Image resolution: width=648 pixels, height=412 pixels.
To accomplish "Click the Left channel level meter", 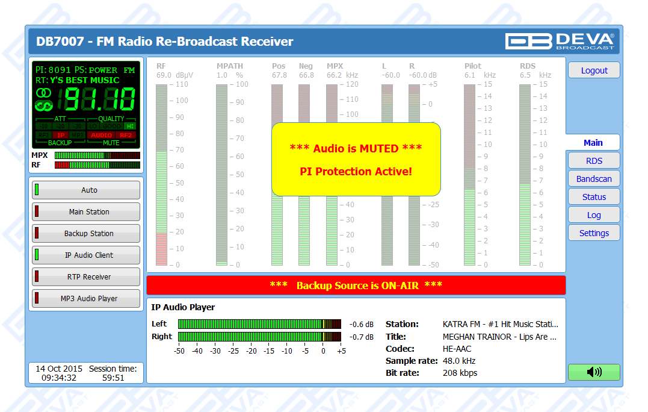I will click(259, 324).
